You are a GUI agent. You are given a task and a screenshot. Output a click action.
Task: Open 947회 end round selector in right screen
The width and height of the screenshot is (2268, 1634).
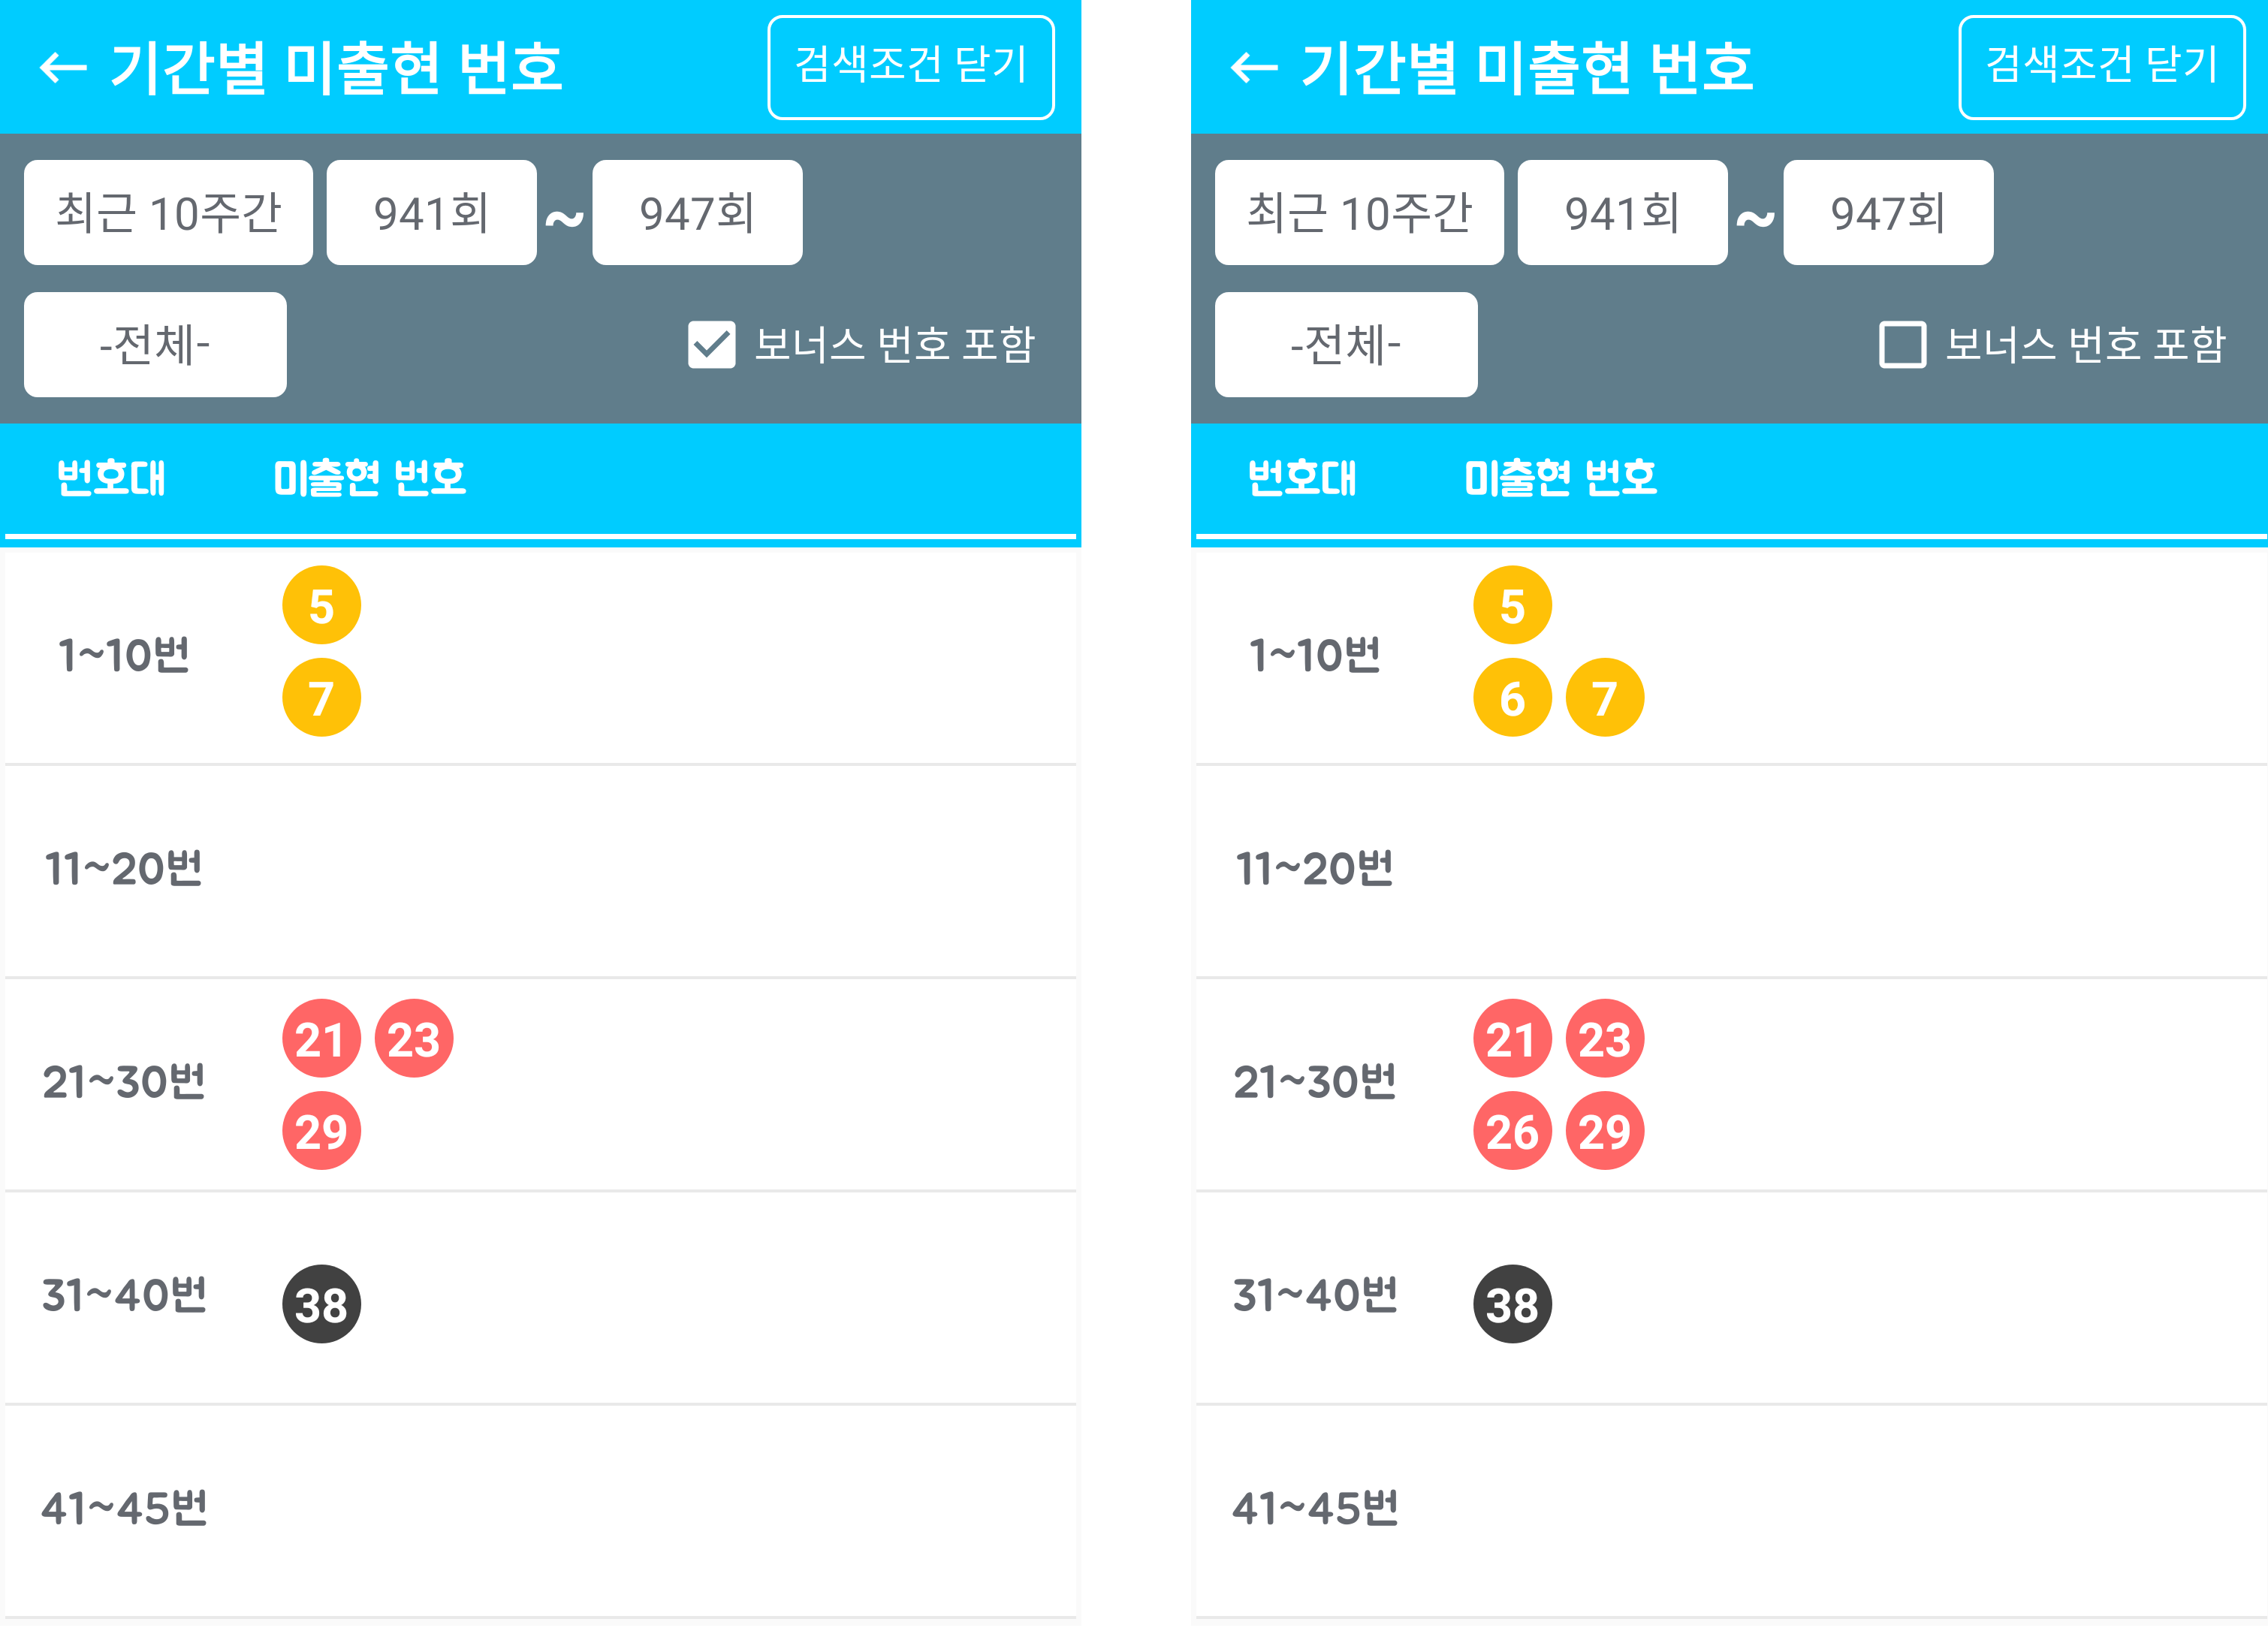1887,213
